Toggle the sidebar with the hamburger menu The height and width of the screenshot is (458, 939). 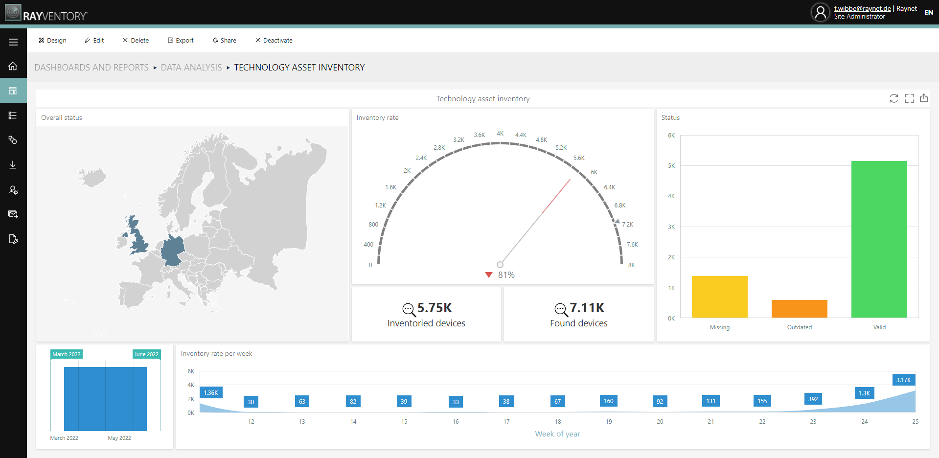(13, 42)
